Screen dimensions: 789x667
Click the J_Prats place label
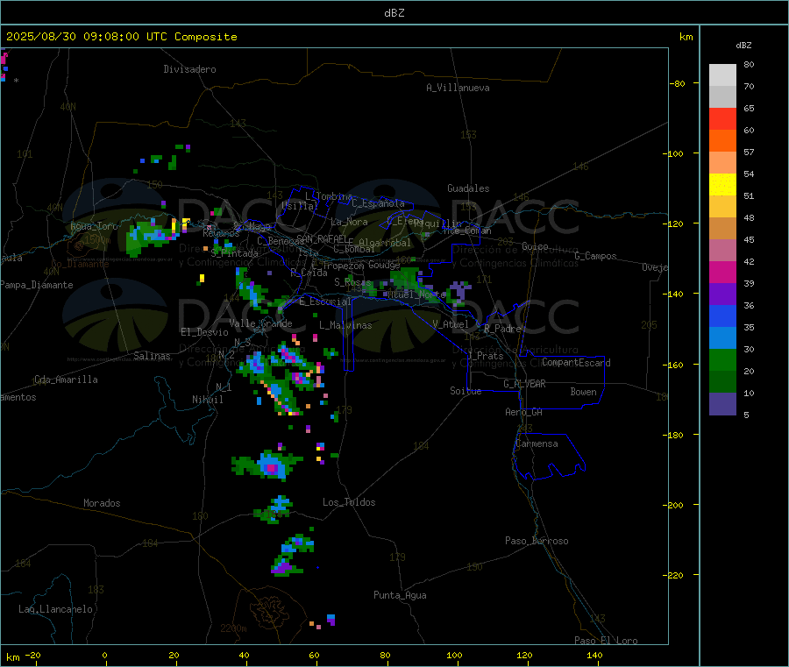click(x=485, y=356)
